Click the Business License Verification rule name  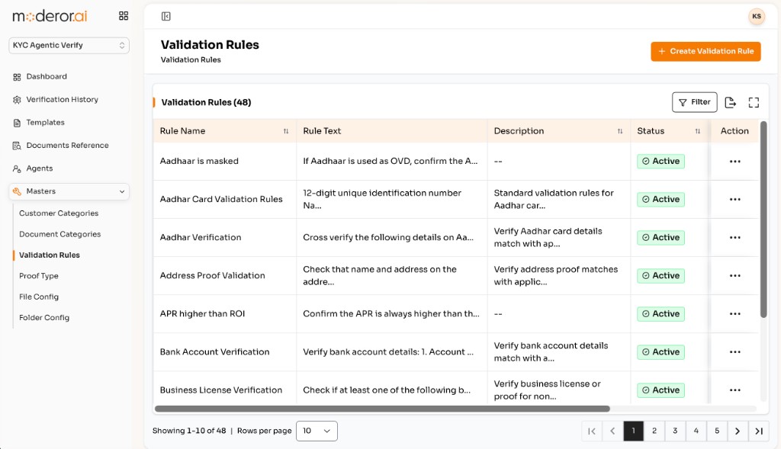coord(220,390)
